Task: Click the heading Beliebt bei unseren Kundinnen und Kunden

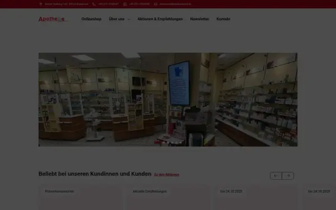Action: point(95,174)
